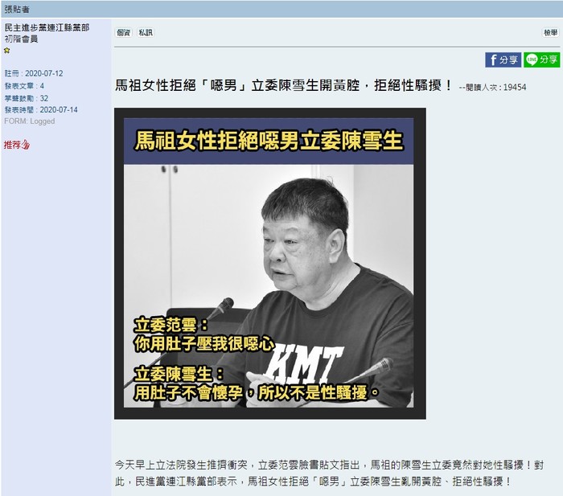Click the 檢舉 report button

tap(551, 33)
